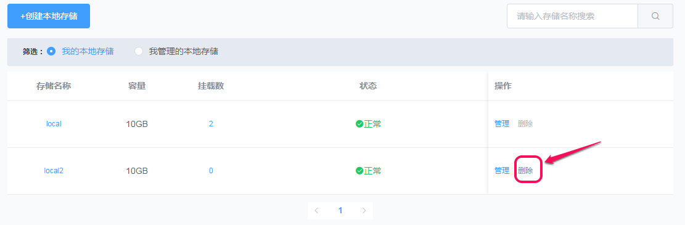Open the local2 storage name link
The image size is (685, 225).
pyautogui.click(x=54, y=171)
